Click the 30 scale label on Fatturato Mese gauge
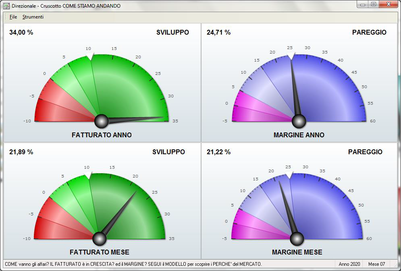The width and height of the screenshot is (401, 271). tap(167, 214)
